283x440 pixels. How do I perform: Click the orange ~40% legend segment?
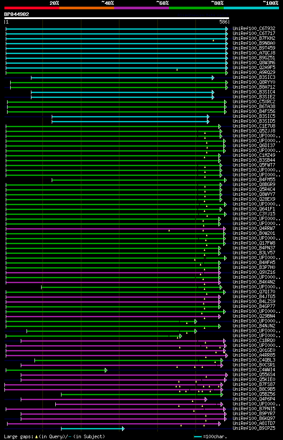click(87, 8)
